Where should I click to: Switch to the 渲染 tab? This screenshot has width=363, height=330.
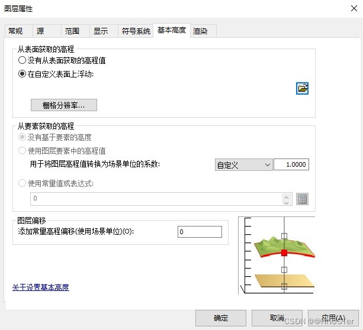pos(203,31)
